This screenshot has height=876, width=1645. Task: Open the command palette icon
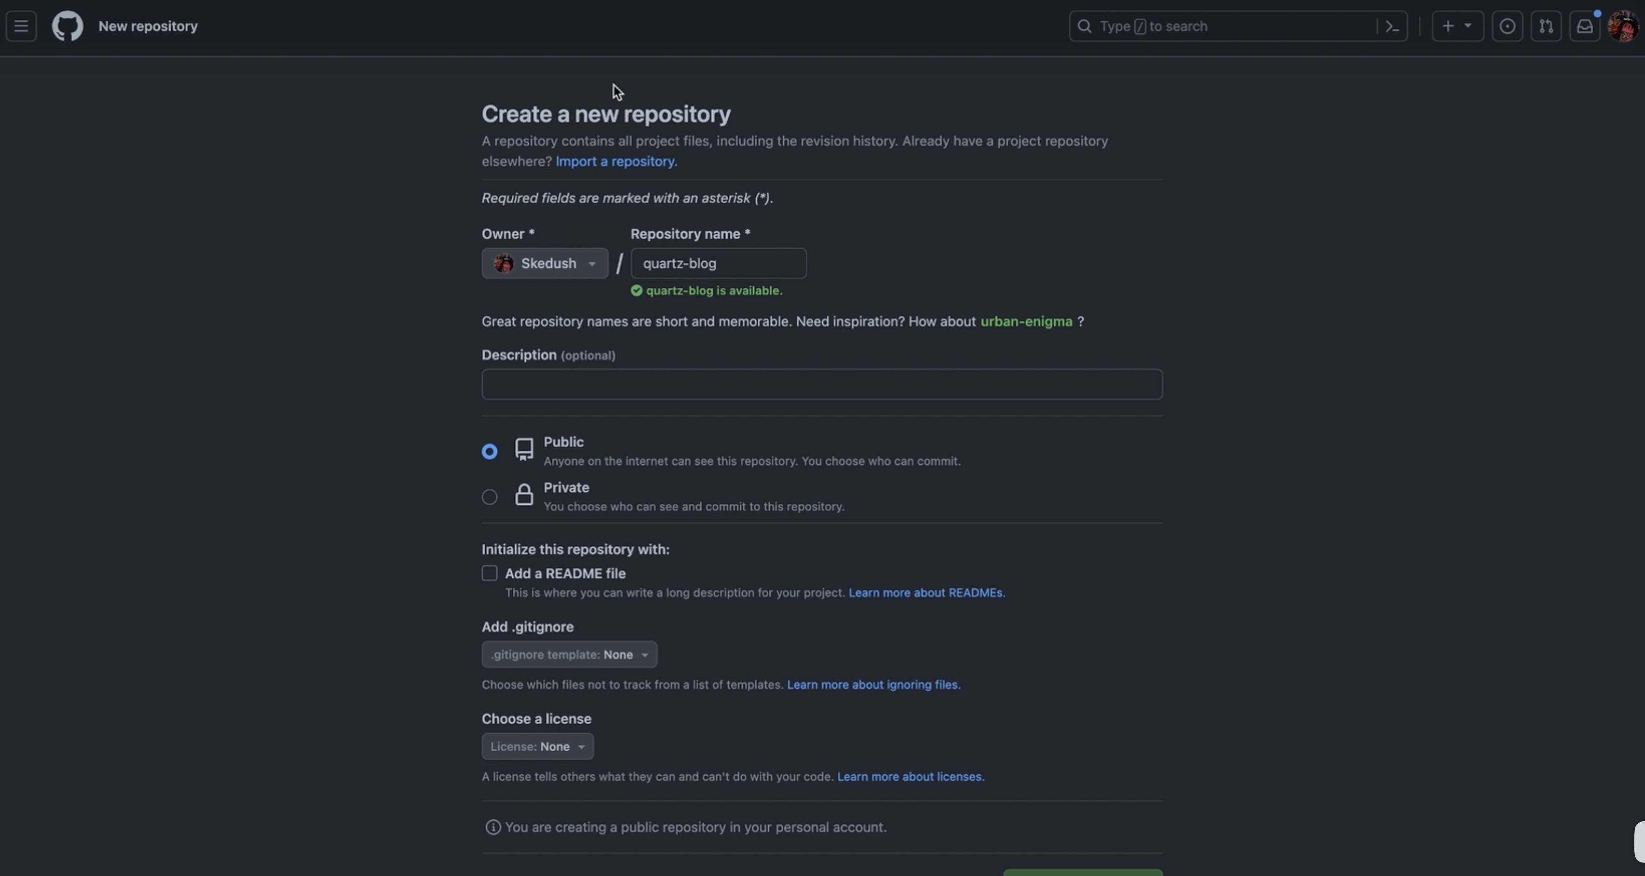(1392, 26)
